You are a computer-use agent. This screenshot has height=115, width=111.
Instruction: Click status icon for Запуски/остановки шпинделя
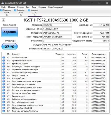[x=4, y=66]
